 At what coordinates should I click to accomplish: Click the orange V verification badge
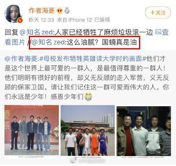point(20,21)
